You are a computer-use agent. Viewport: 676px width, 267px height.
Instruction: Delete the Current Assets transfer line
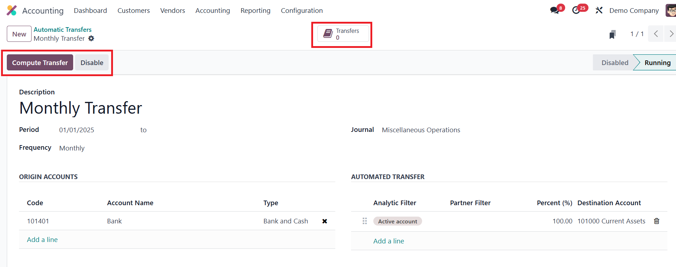tap(657, 221)
